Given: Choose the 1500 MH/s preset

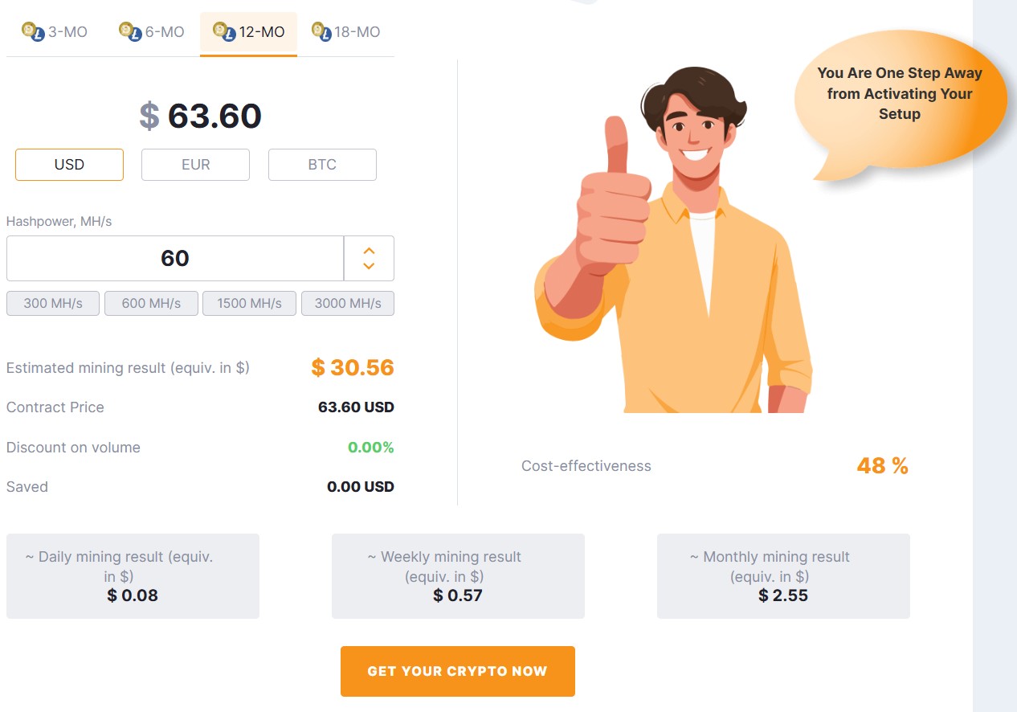Looking at the screenshot, I should [249, 304].
